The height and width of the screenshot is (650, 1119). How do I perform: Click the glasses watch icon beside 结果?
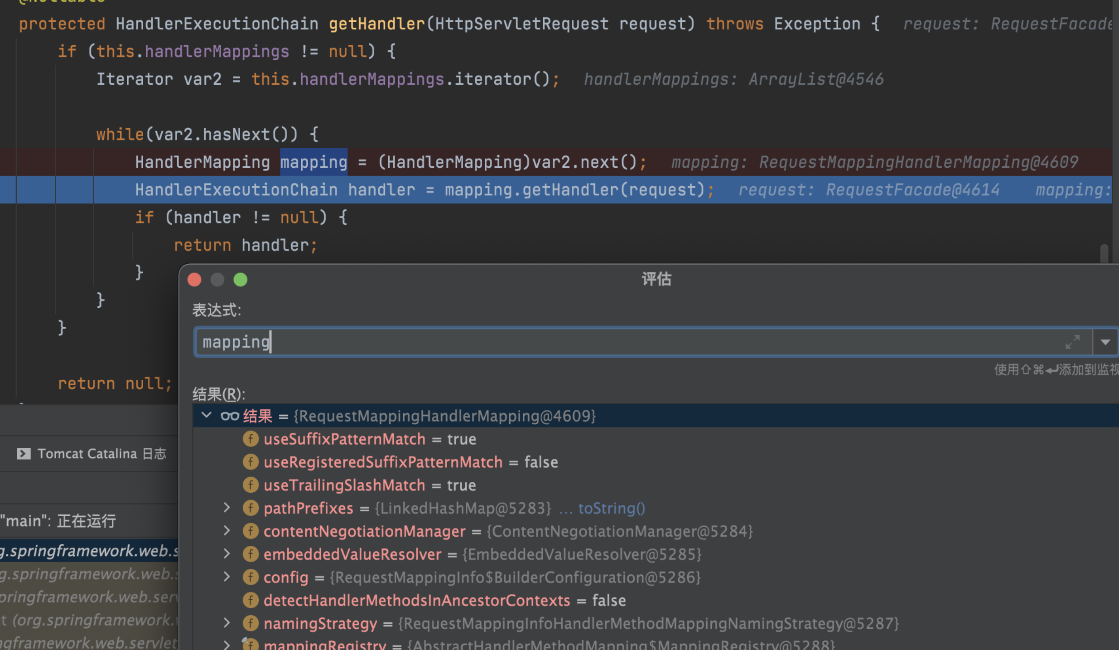pyautogui.click(x=230, y=416)
